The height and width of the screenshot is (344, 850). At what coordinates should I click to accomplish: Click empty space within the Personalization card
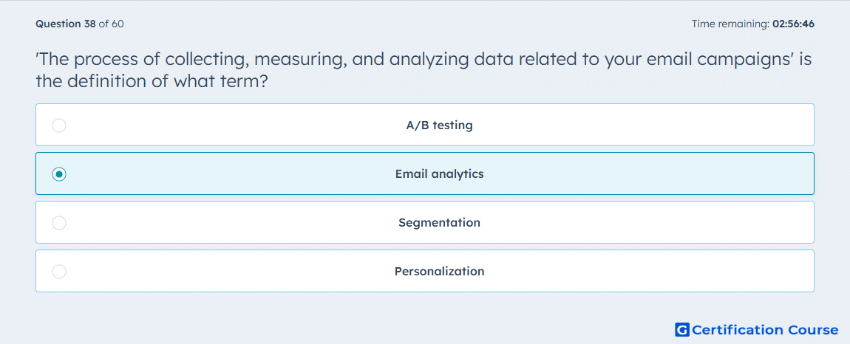217,272
